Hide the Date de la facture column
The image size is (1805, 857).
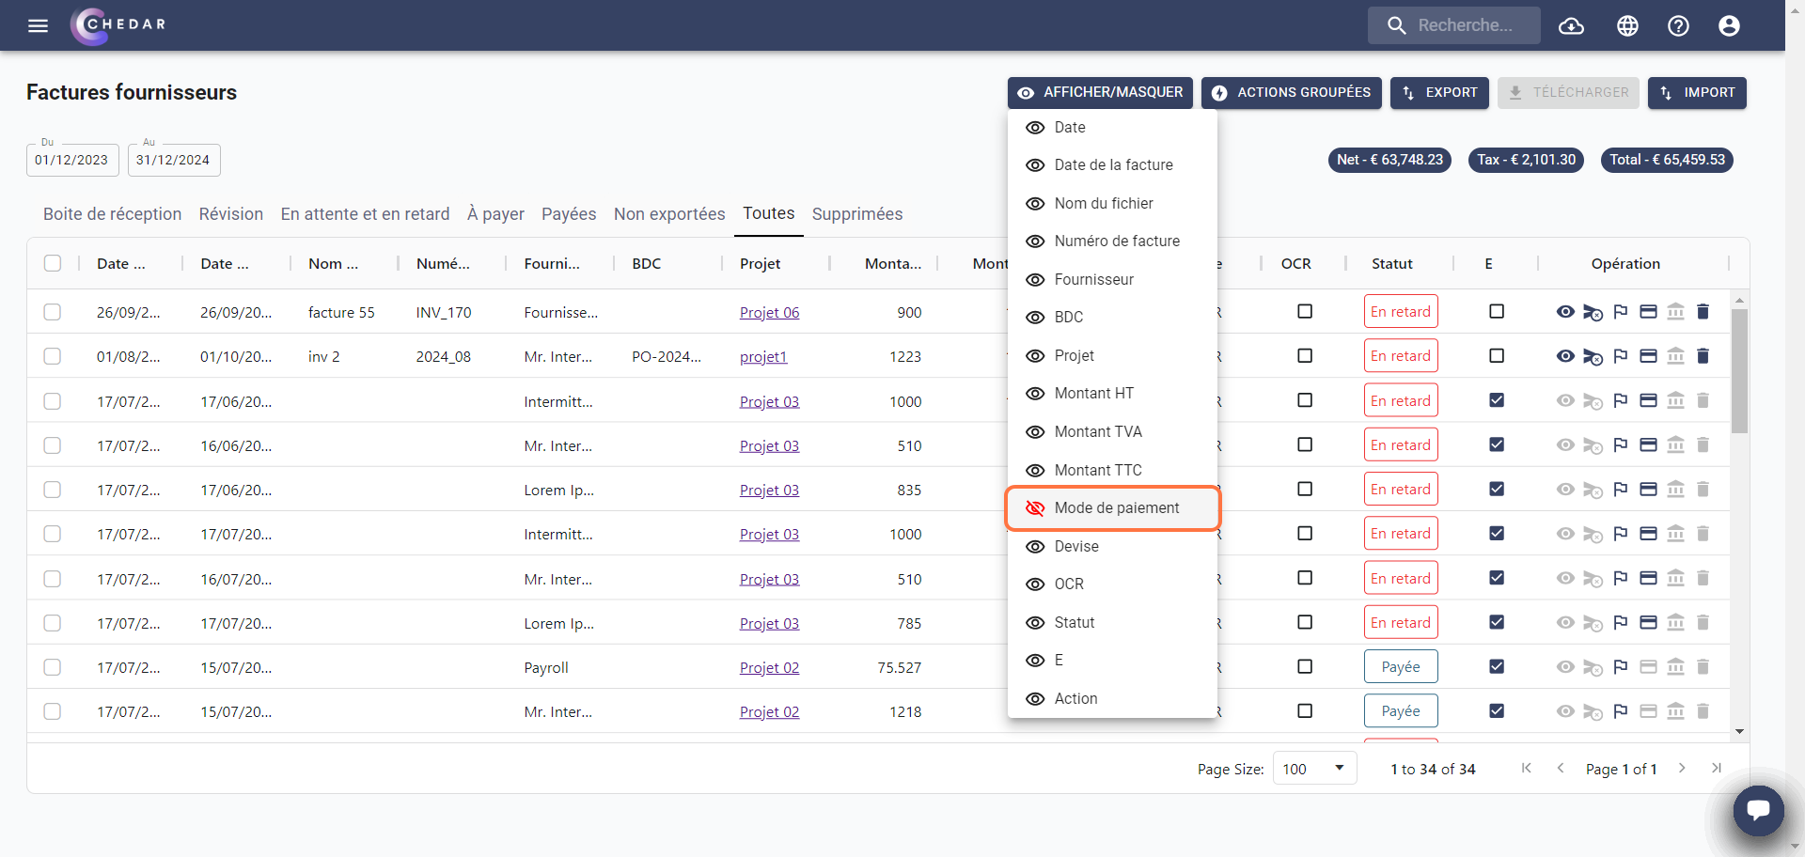1113,165
